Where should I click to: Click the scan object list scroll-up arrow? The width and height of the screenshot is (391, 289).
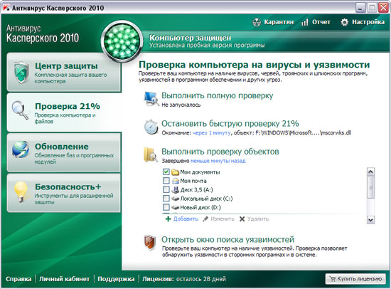370,172
